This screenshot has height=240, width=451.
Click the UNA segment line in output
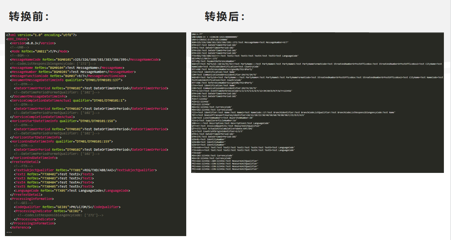tap(196, 34)
